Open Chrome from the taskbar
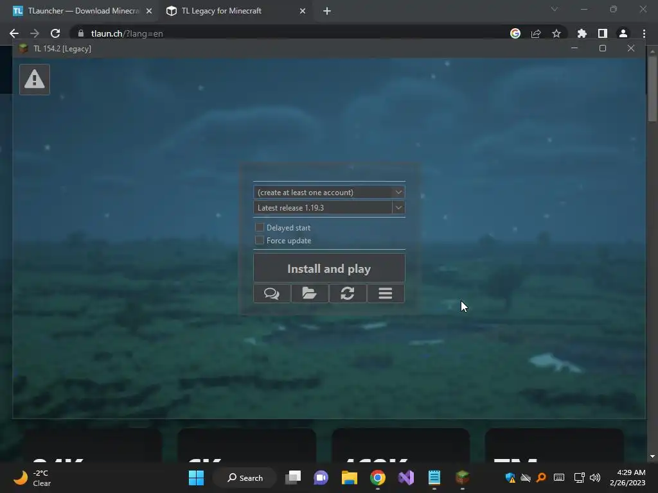 [x=378, y=478]
